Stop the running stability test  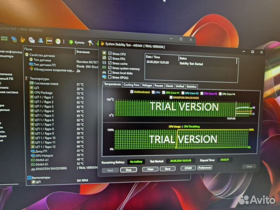[x=129, y=170]
